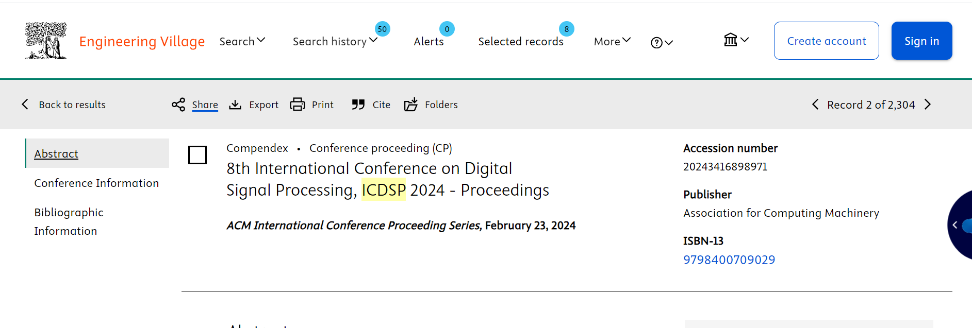Image resolution: width=972 pixels, height=328 pixels.
Task: Click the Folders icon
Action: (411, 105)
